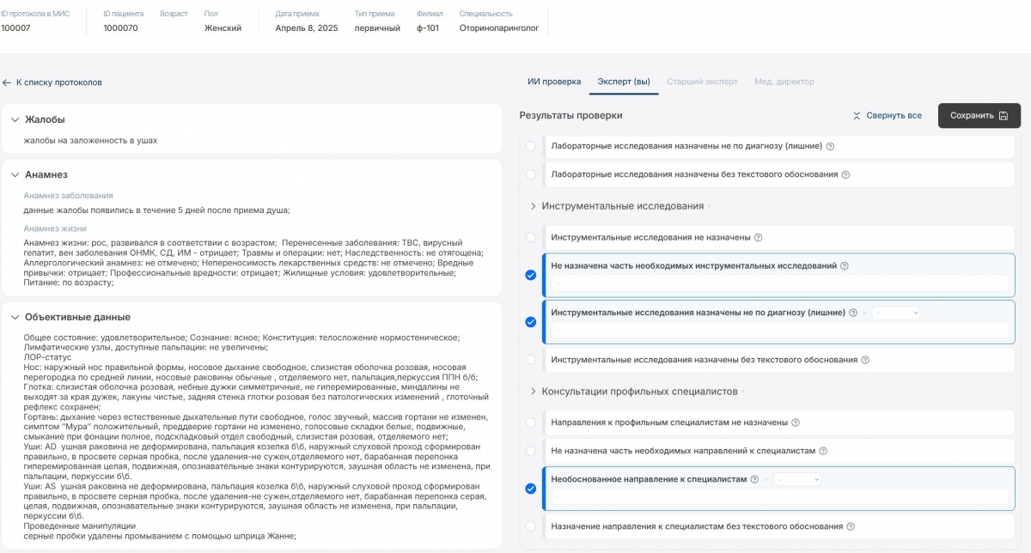Open the 'Эксперт (вы)' tab
This screenshot has height=553, width=1031.
pyautogui.click(x=624, y=82)
